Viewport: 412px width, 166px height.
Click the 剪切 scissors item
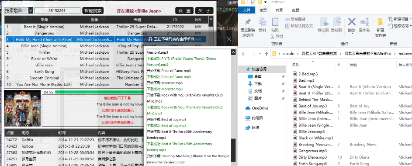click(277, 36)
